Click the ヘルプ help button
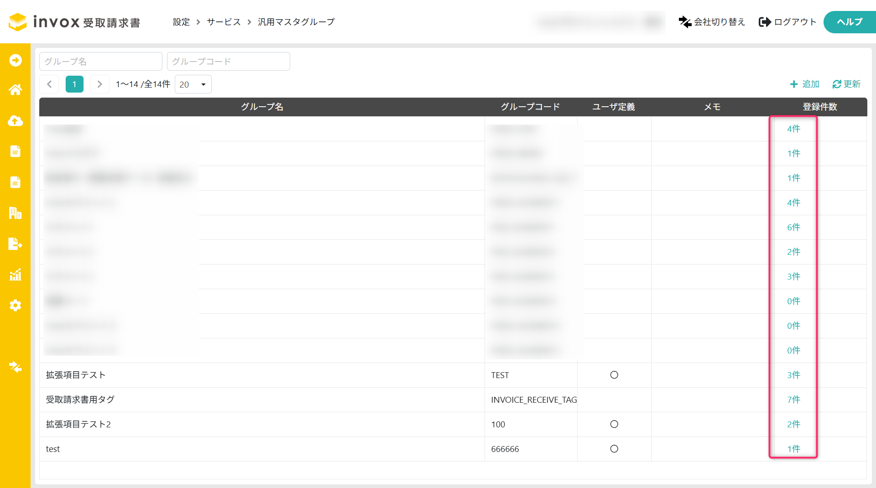Screen dimensions: 876x488 click(849, 22)
